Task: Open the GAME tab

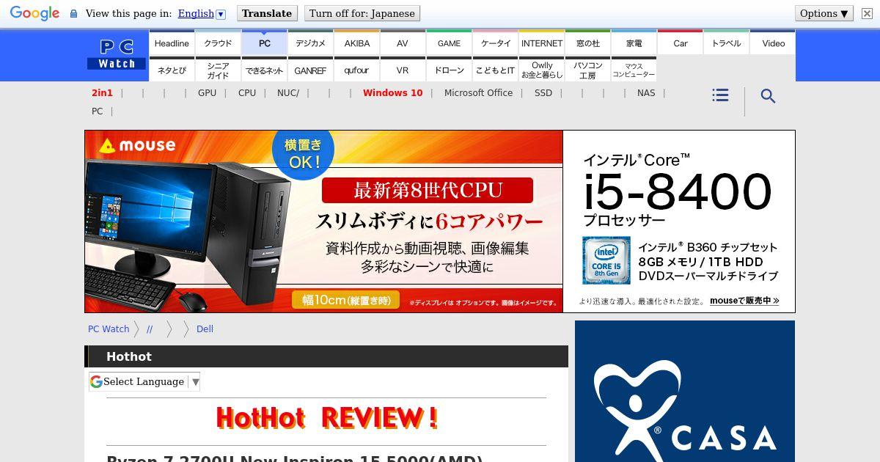Action: 449,43
